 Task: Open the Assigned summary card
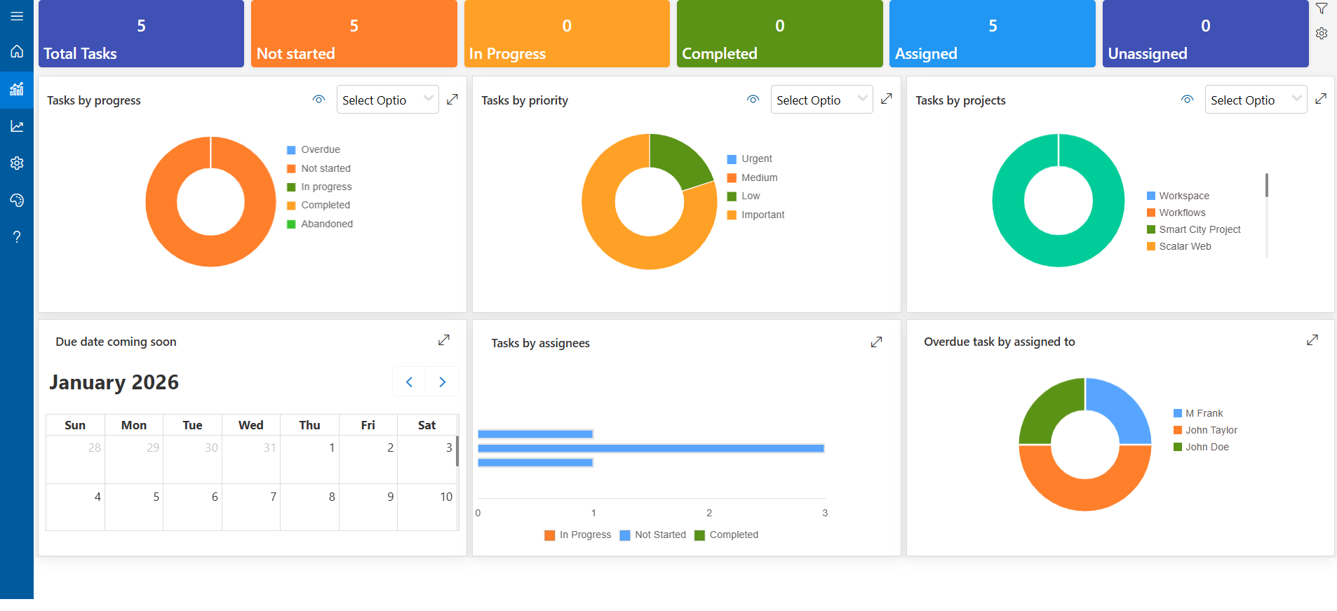[993, 34]
